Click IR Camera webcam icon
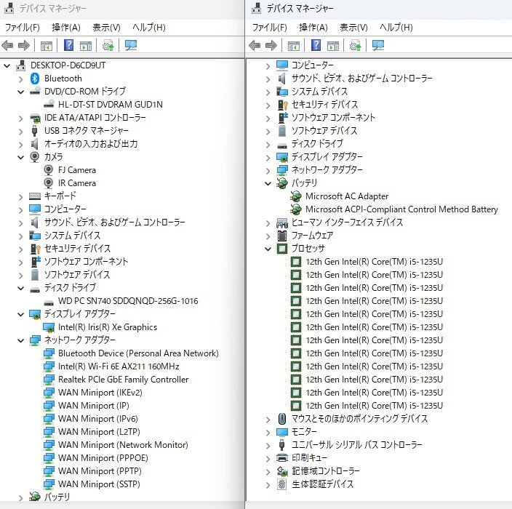 click(x=48, y=183)
